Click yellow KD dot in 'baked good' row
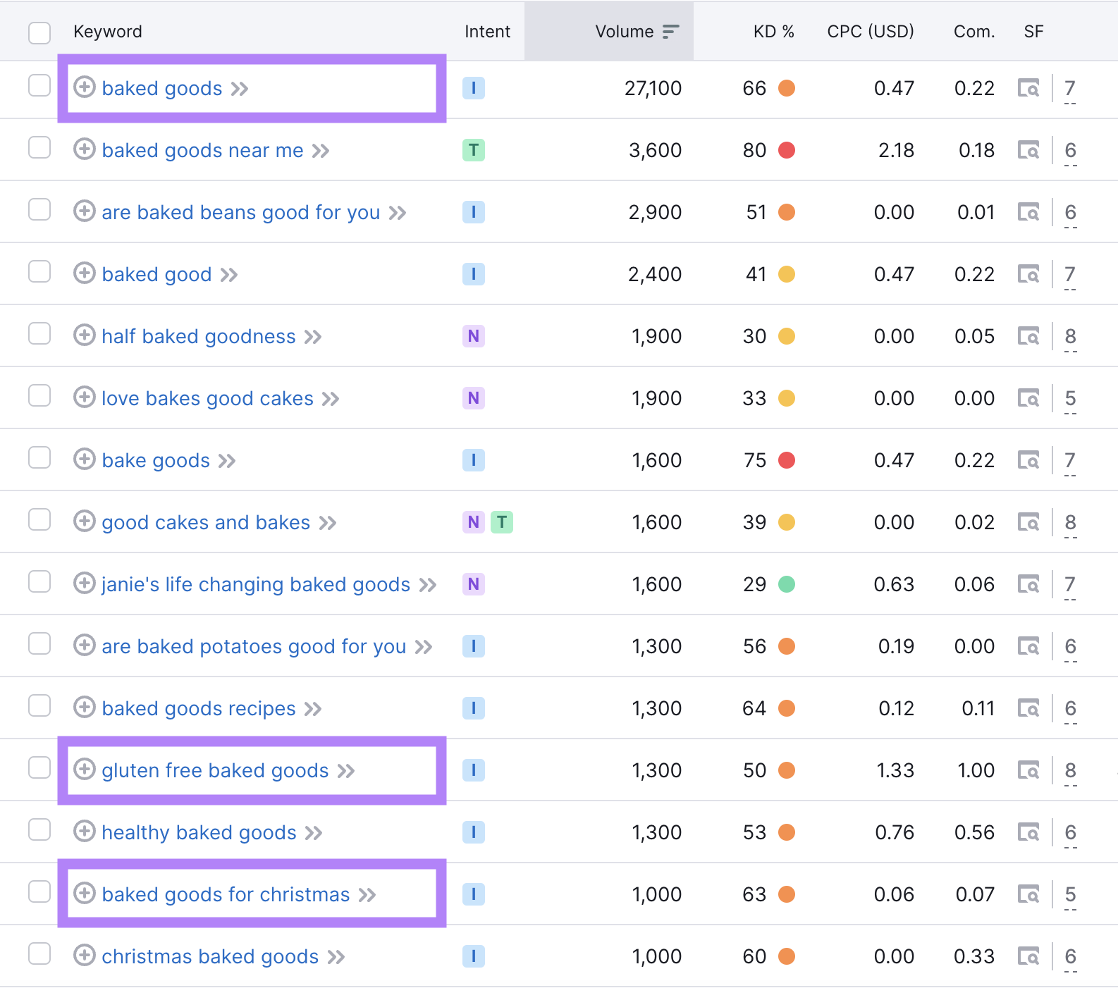 (787, 274)
